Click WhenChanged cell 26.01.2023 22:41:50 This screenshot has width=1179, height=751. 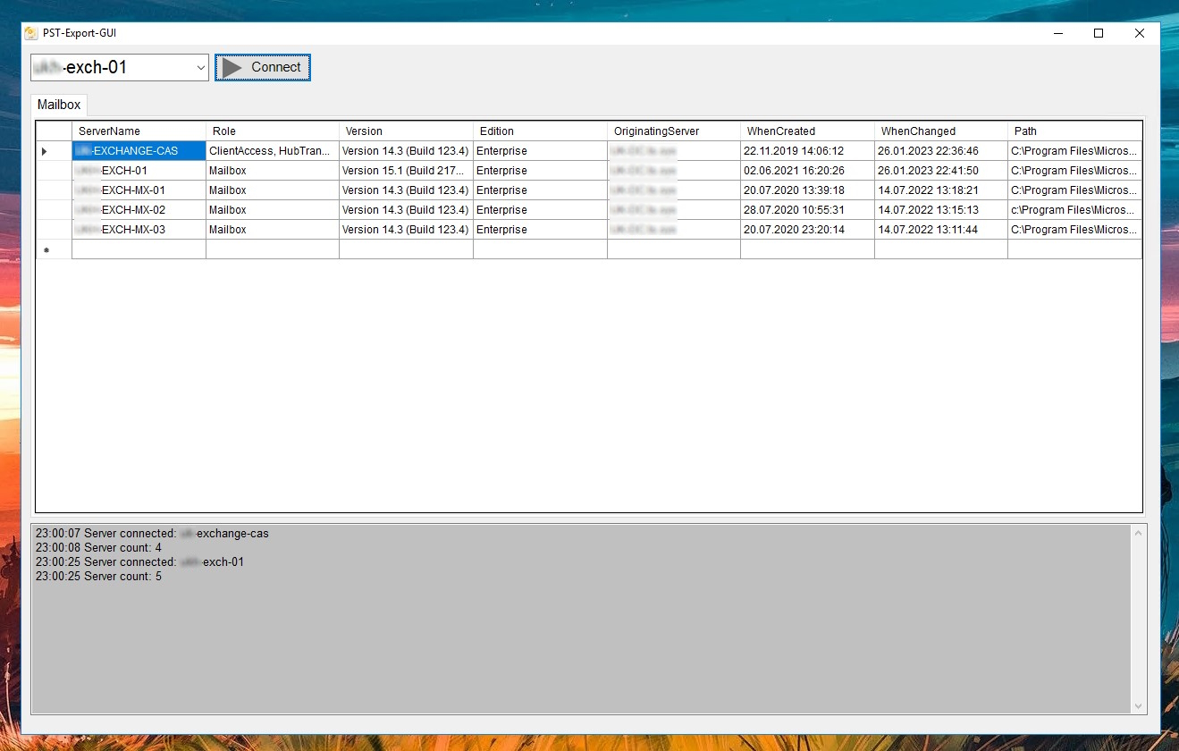(x=941, y=171)
